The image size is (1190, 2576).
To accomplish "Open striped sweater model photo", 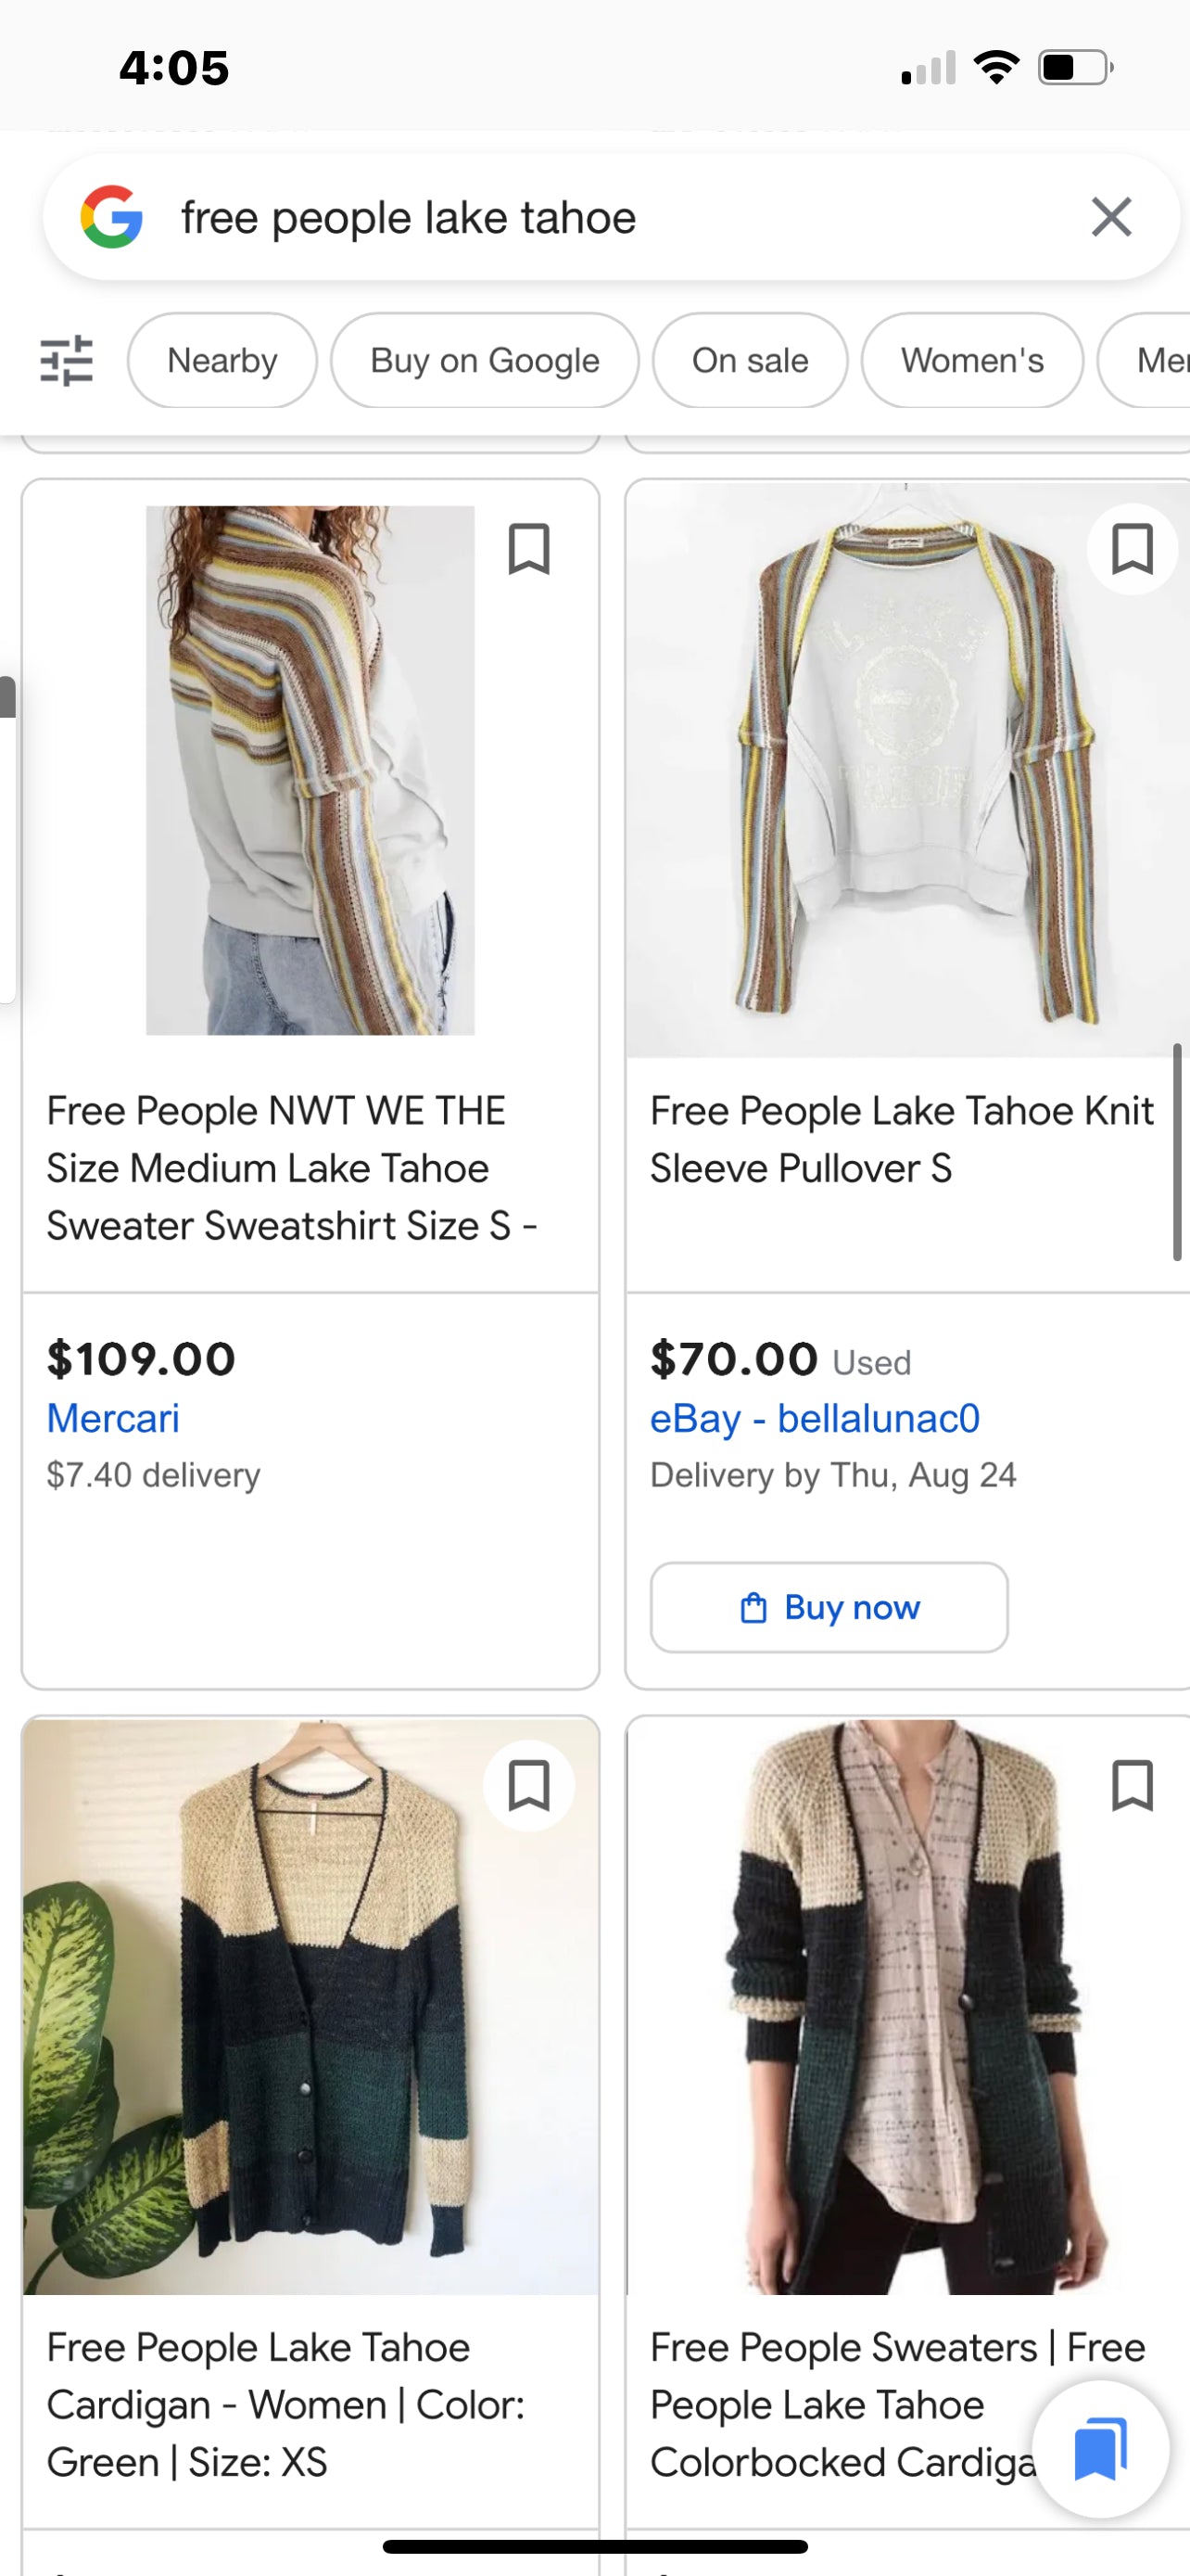I will click(x=310, y=770).
